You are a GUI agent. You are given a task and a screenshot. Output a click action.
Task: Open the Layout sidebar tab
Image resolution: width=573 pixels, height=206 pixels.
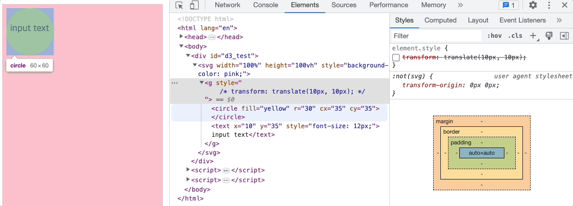click(x=478, y=20)
